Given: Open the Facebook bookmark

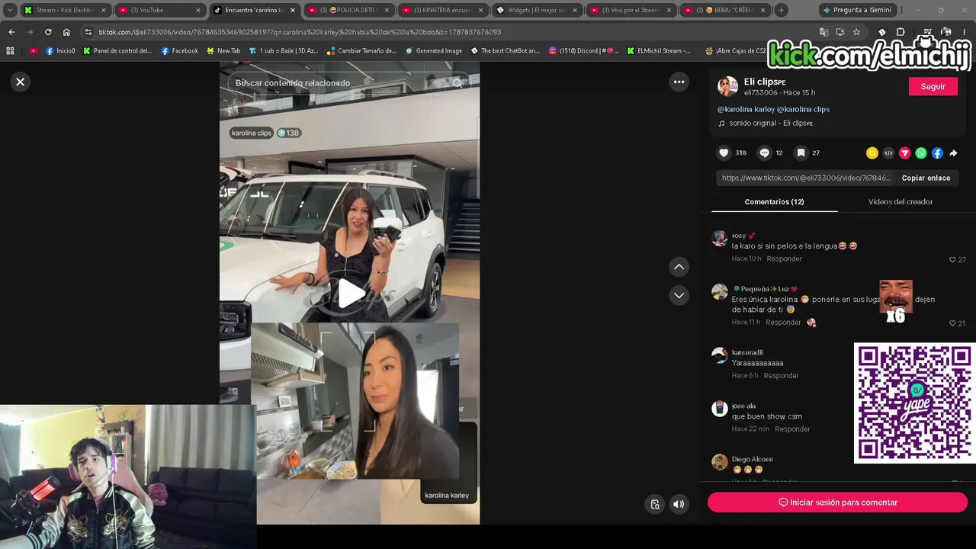Looking at the screenshot, I should click(x=179, y=51).
